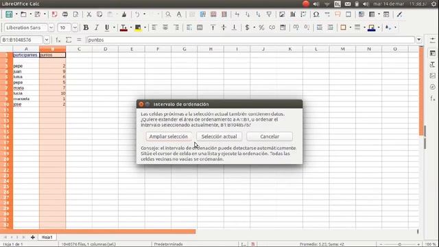This screenshot has height=247, width=439.
Task: Toggle Underline formatting
Action: pos(107,27)
